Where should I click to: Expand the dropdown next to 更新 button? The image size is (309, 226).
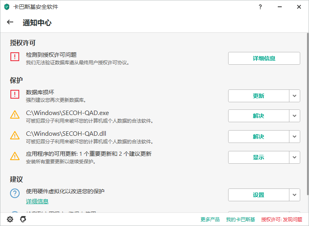coord(295,96)
